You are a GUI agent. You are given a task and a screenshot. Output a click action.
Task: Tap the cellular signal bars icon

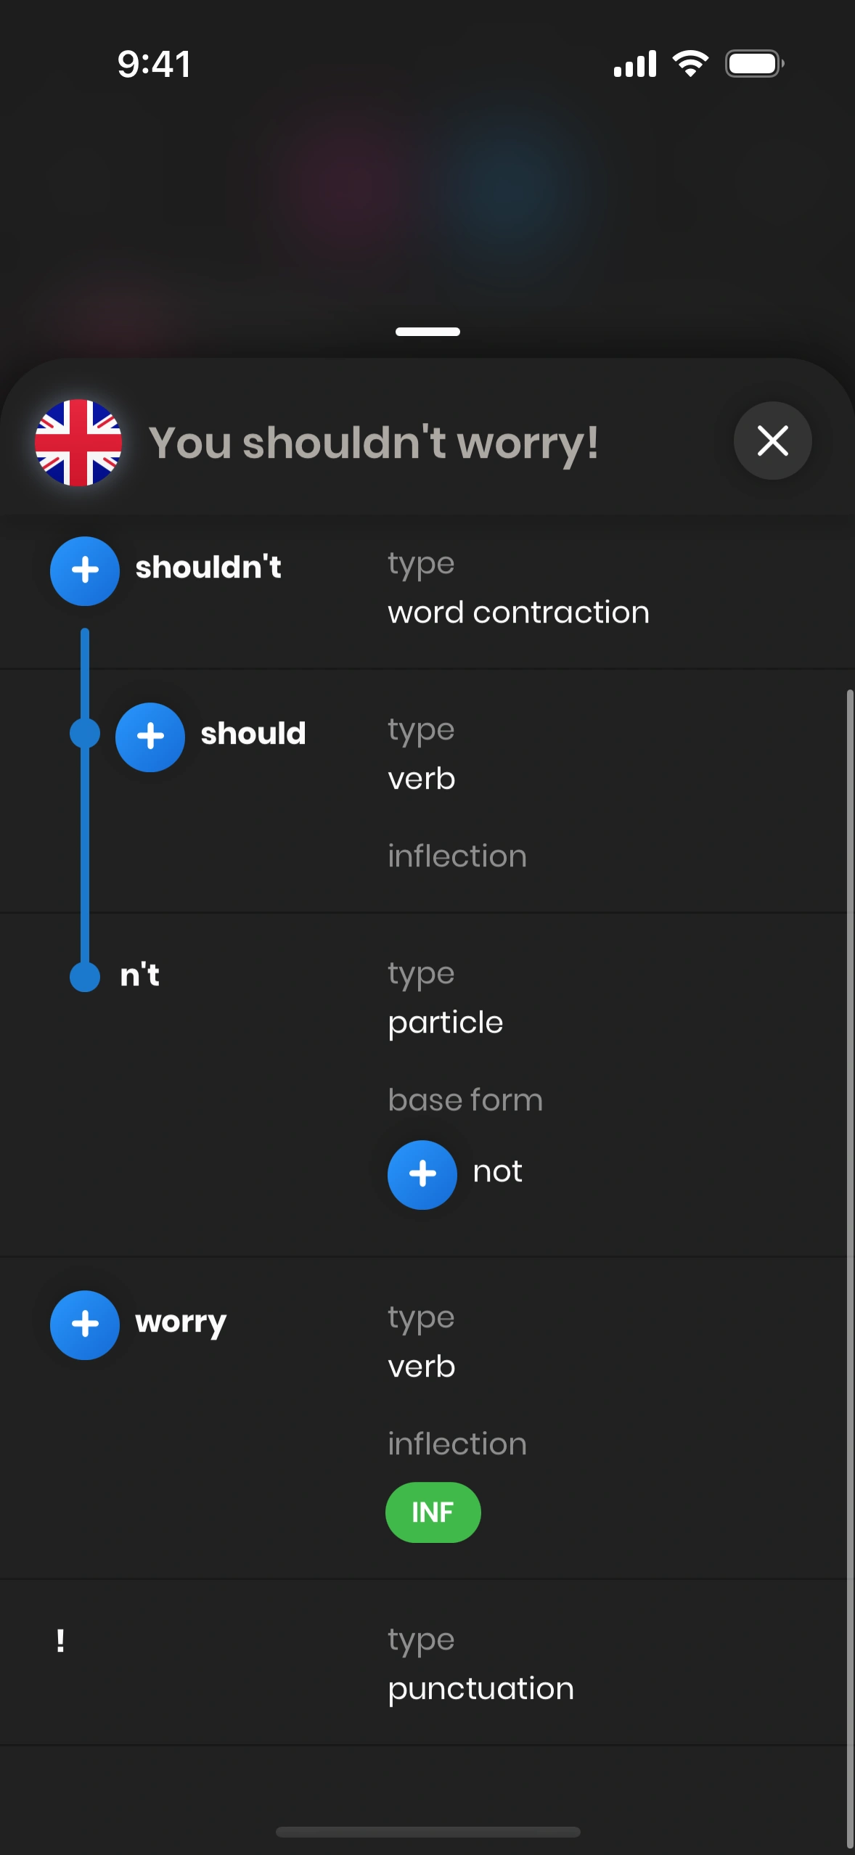click(635, 64)
